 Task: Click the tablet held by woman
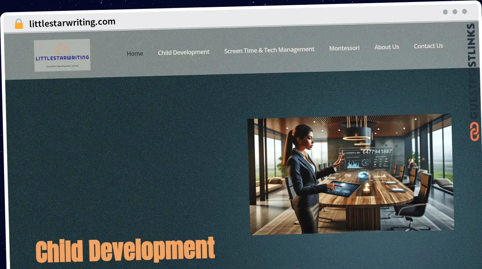pyautogui.click(x=343, y=188)
